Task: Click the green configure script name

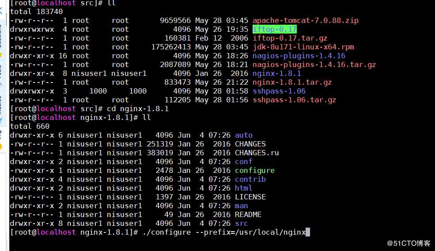Action: coord(255,170)
